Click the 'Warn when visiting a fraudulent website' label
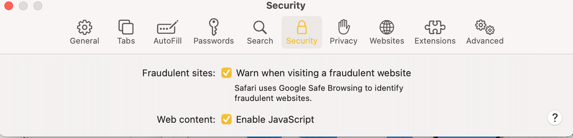This screenshot has width=573, height=138. [x=324, y=73]
